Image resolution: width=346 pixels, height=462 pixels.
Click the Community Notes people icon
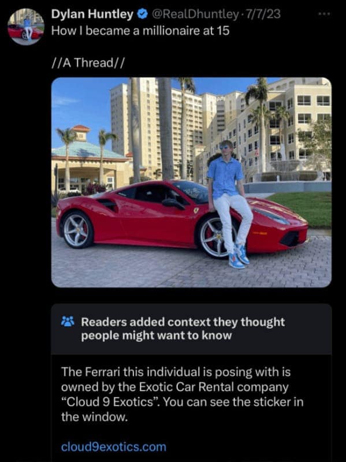point(68,322)
